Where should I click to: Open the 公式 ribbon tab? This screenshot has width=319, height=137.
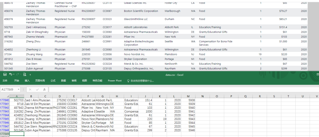coord(53,81)
